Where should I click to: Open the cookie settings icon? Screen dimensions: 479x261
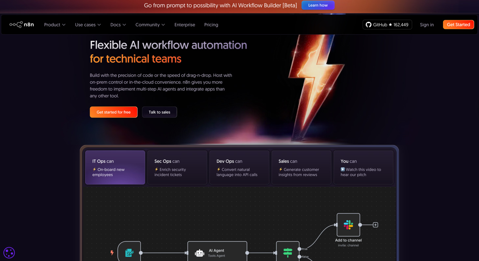(9, 253)
